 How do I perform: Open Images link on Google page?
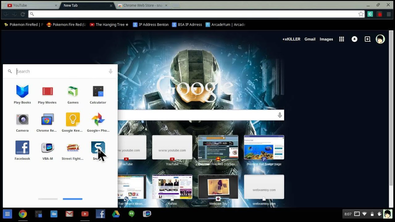click(326, 39)
